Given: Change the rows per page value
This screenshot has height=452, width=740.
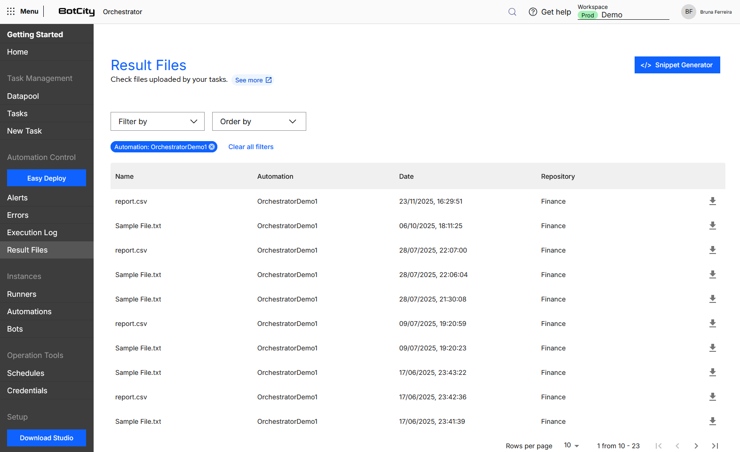Looking at the screenshot, I should tap(571, 445).
